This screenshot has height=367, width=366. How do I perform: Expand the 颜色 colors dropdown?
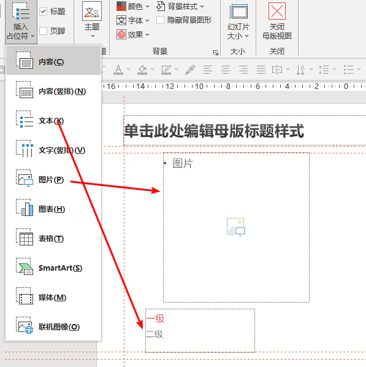(133, 6)
